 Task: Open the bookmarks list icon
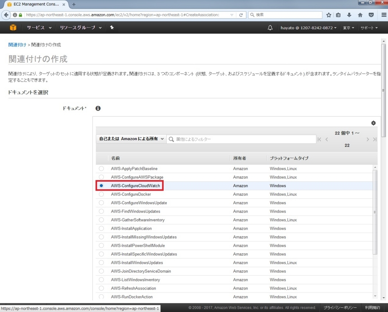click(x=338, y=15)
